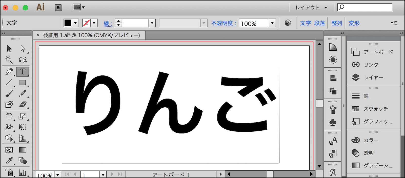Open the fill color dropdown arrow
The width and height of the screenshot is (405, 178).
75,23
